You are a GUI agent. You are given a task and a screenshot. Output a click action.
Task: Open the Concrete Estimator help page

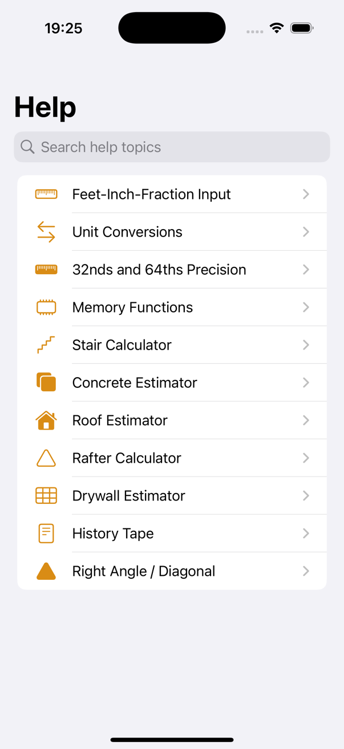tap(171, 382)
